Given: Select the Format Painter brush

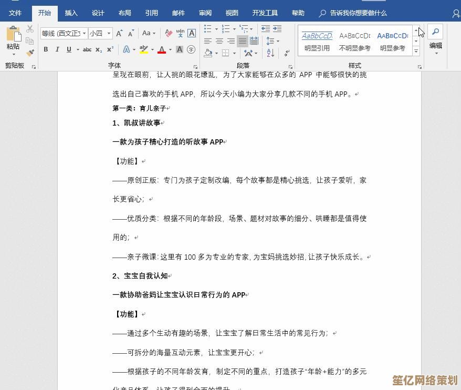Looking at the screenshot, I should coord(30,53).
